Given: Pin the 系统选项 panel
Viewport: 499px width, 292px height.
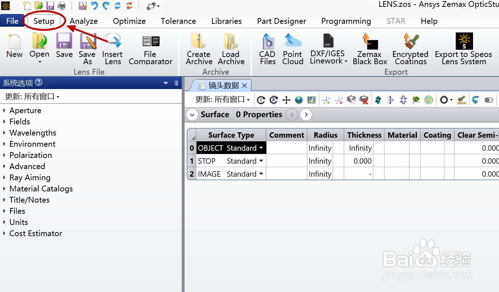Looking at the screenshot, I should click(176, 83).
